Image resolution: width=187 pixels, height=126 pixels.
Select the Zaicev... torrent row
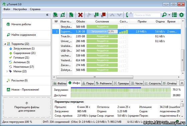click(116, 65)
